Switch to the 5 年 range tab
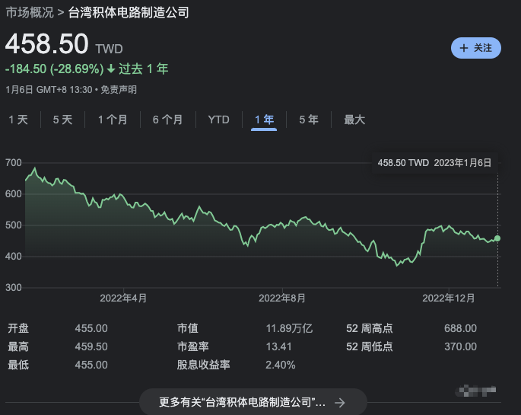 coord(309,120)
